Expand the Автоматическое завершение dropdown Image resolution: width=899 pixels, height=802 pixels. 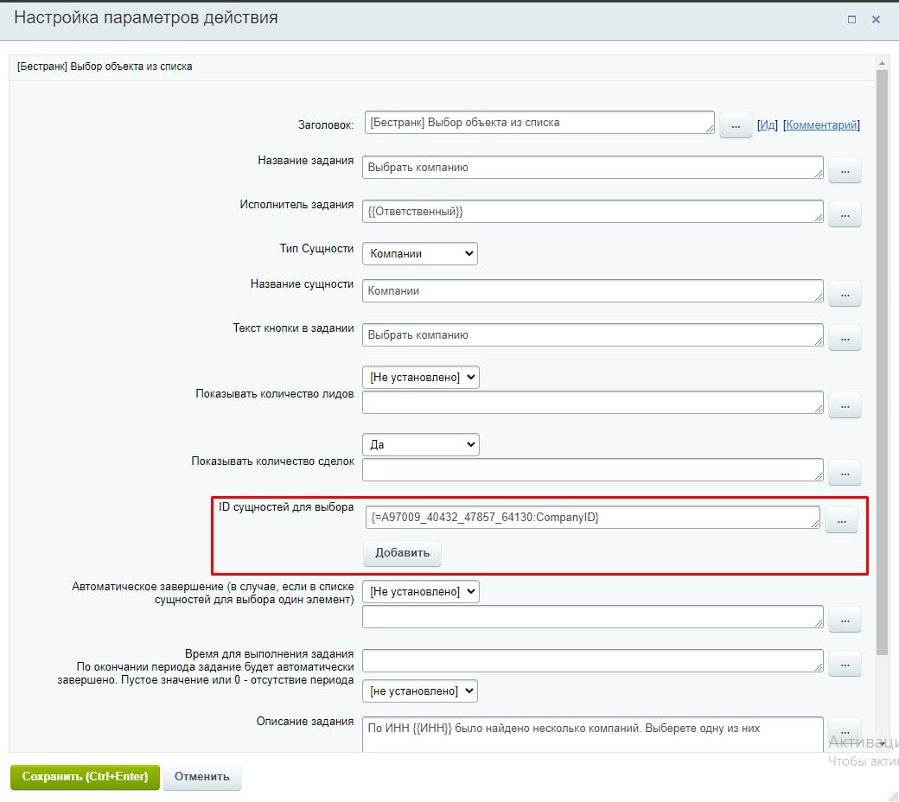[421, 591]
